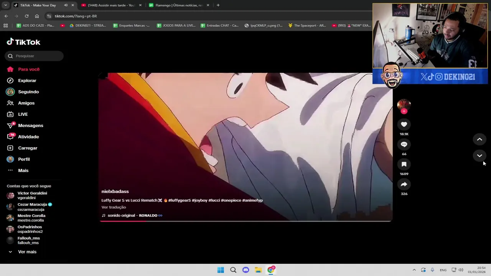The height and width of the screenshot is (276, 491).
Task: Open the Carregar upload page
Action: (22, 148)
